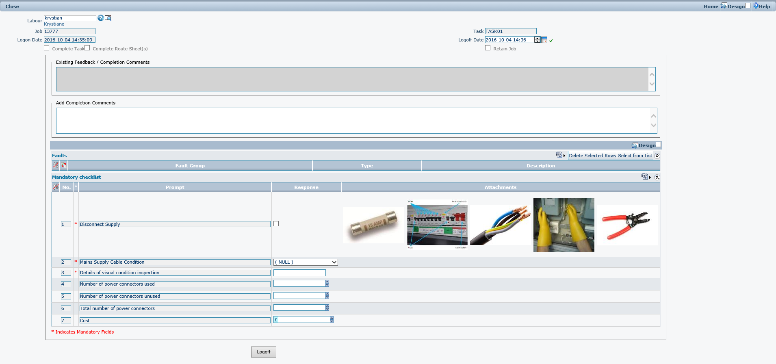Open the Mains Supply Cable Condition dropdown
This screenshot has width=776, height=364.
coord(306,262)
